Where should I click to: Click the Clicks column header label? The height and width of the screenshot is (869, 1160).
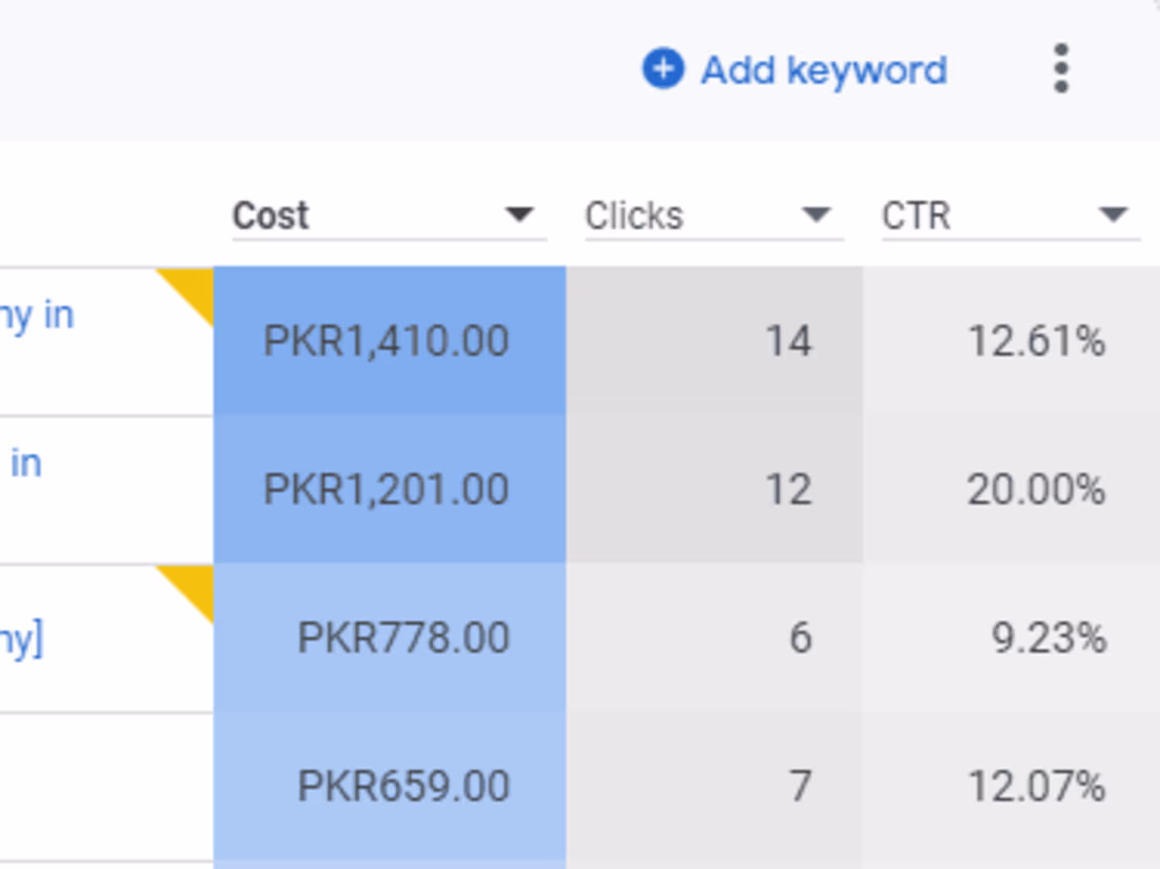coord(634,216)
